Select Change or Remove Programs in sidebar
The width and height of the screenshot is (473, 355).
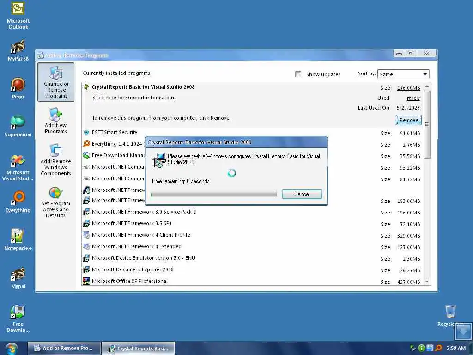point(56,82)
